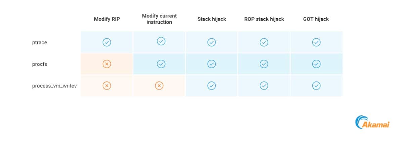
Task: Click the process_vm_writev Stack hijack checkmark
Action: click(x=212, y=86)
